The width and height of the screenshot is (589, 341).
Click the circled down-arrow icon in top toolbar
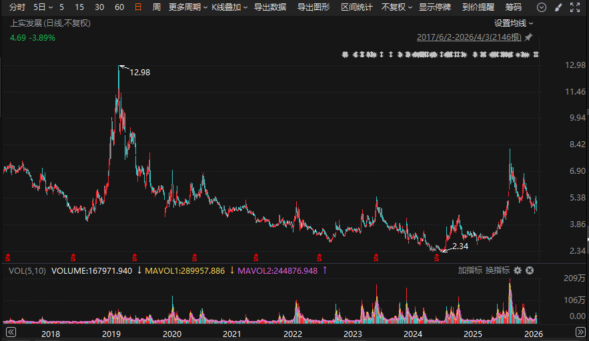tap(541, 7)
